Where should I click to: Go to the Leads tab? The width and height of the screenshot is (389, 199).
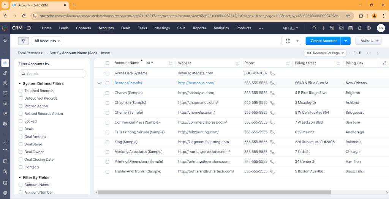point(64,28)
